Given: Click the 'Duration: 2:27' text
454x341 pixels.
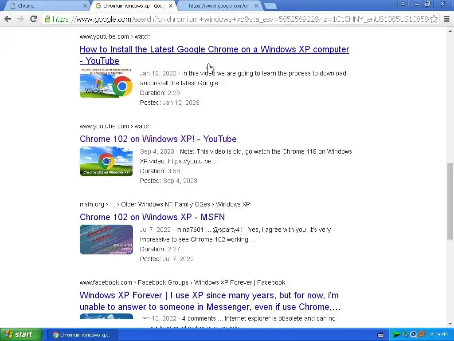Looking at the screenshot, I should [x=160, y=249].
